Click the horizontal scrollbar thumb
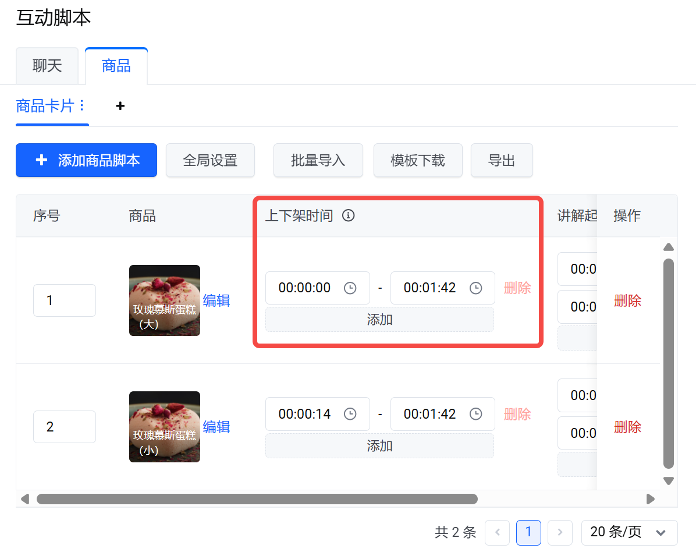The height and width of the screenshot is (559, 696). (x=257, y=499)
